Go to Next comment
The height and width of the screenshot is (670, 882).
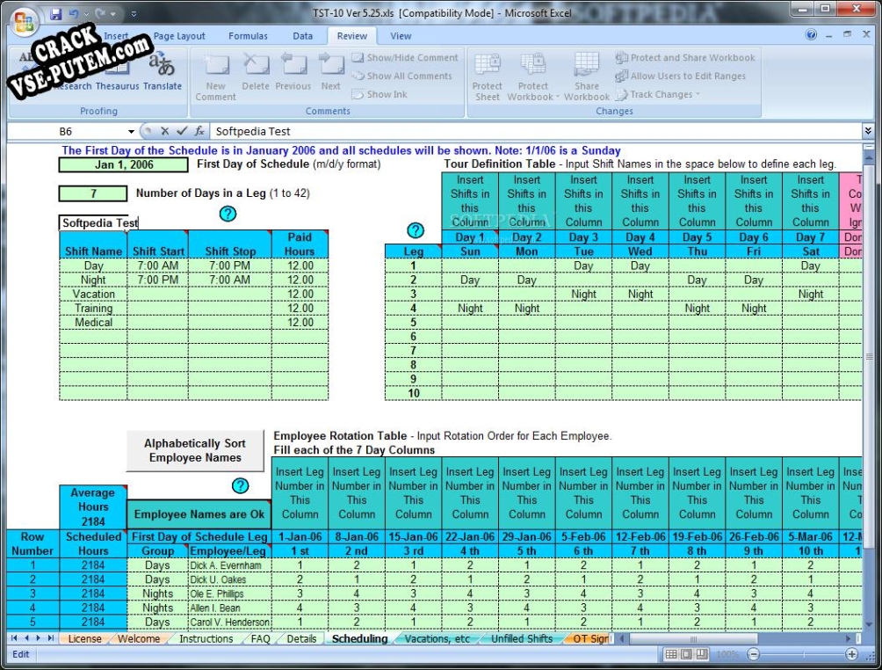tap(330, 72)
